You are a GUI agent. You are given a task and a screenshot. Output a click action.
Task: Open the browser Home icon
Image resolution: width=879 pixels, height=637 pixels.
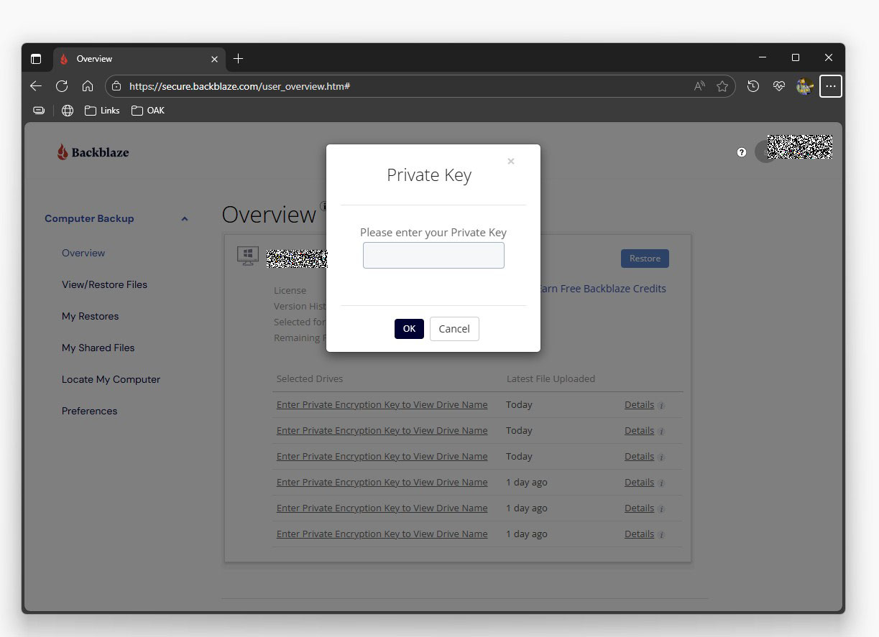click(x=88, y=86)
